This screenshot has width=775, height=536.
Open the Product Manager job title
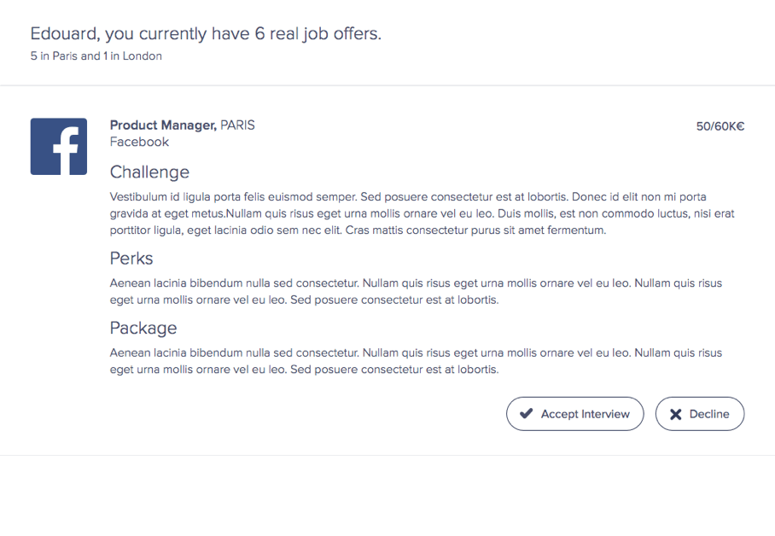[x=163, y=125]
